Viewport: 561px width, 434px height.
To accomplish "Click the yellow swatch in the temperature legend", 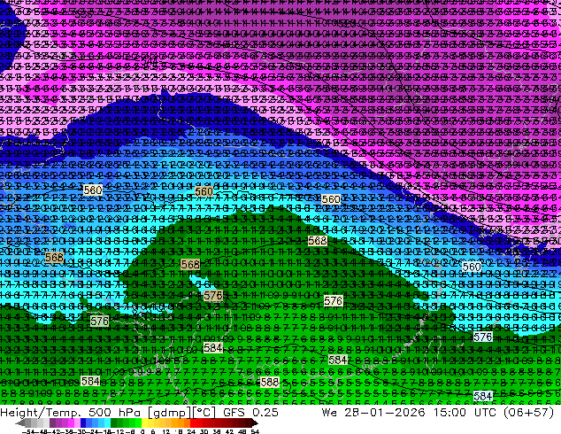I will [x=144, y=423].
